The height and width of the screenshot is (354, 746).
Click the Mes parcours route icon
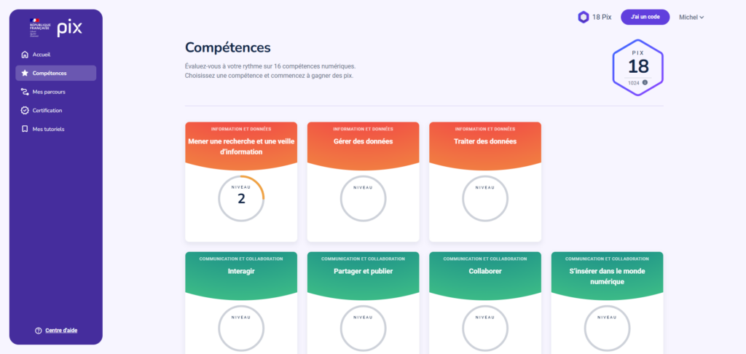(x=25, y=92)
